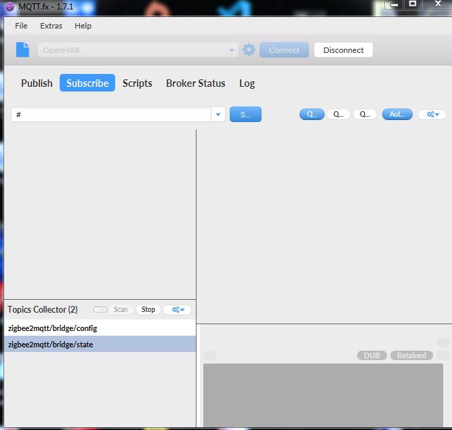Click the blue Subscribe (S...) button

point(245,115)
